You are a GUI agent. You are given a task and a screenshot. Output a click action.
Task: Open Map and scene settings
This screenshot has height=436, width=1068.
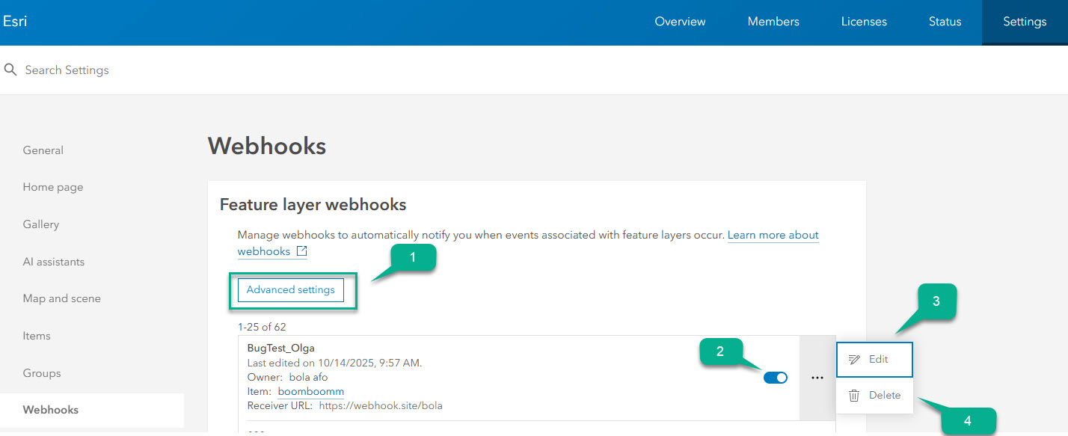(61, 298)
